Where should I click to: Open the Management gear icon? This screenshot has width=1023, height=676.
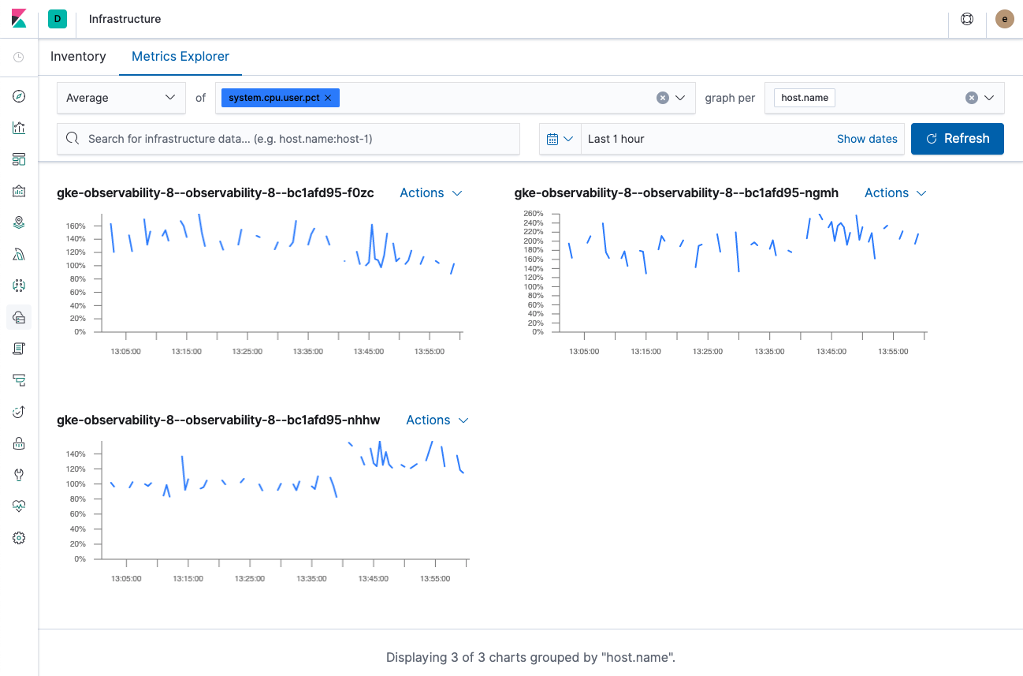[19, 537]
